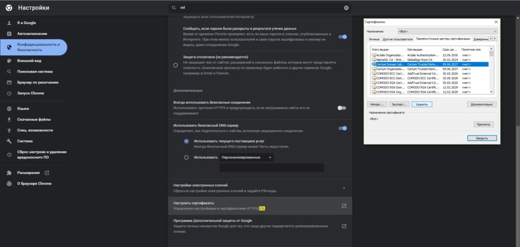The height and width of the screenshot is (247, 520).
Task: Toggle Всегда использовать безопасные соединения switch
Action: [x=342, y=108]
